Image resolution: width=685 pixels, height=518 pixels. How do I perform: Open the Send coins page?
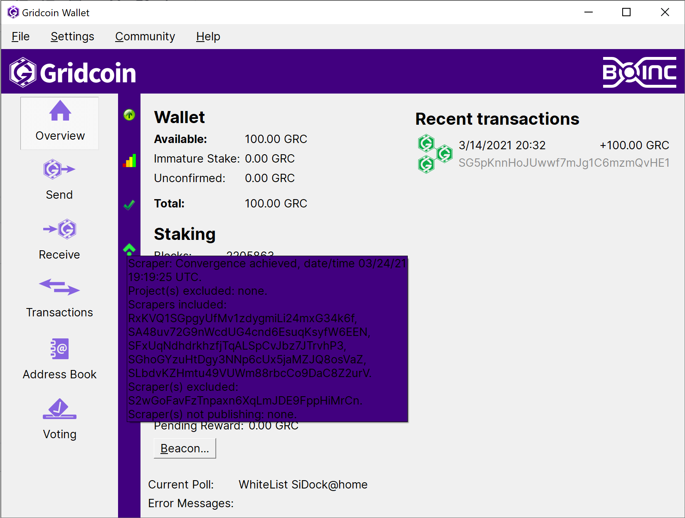[x=60, y=180]
